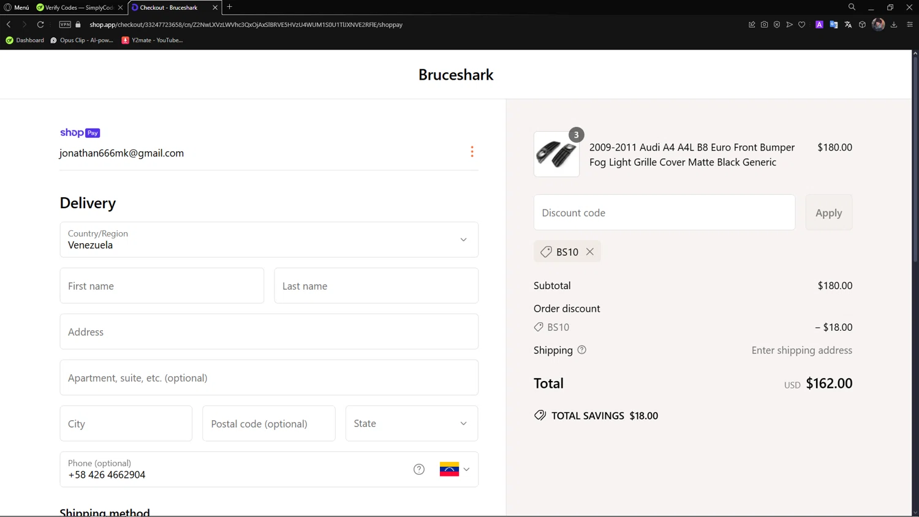Screen dimensions: 919x517
Task: Click the product title text
Action: pos(692,154)
